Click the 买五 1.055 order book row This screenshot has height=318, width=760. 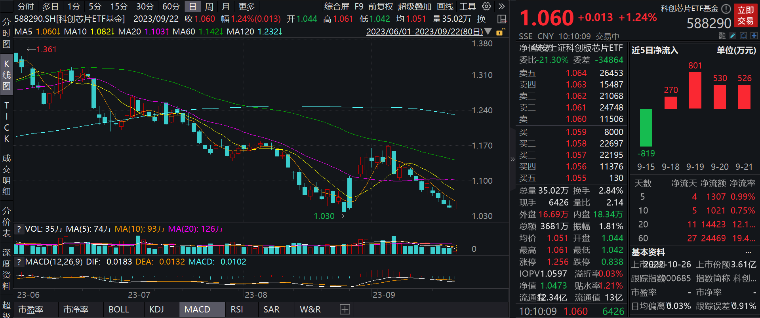[x=571, y=178]
